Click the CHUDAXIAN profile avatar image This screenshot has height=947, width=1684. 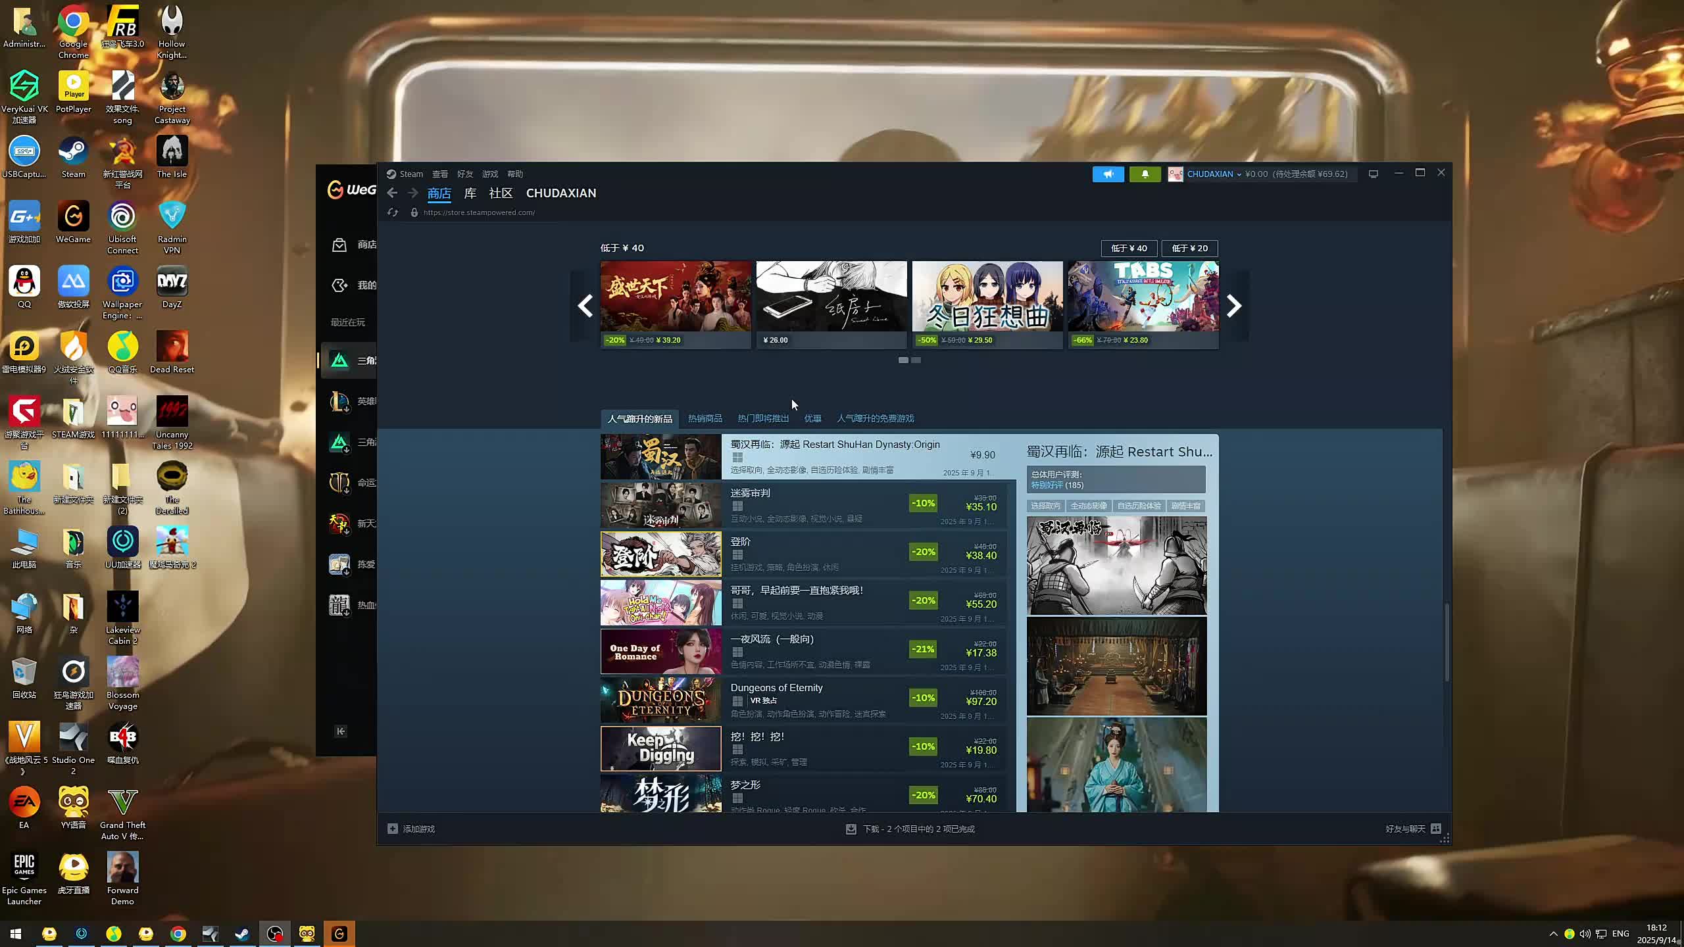pos(1176,174)
